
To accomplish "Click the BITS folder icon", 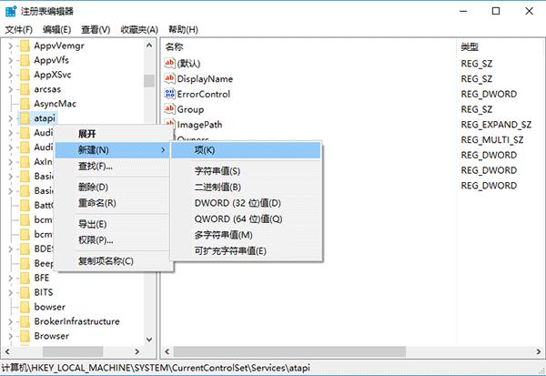I will coord(24,292).
